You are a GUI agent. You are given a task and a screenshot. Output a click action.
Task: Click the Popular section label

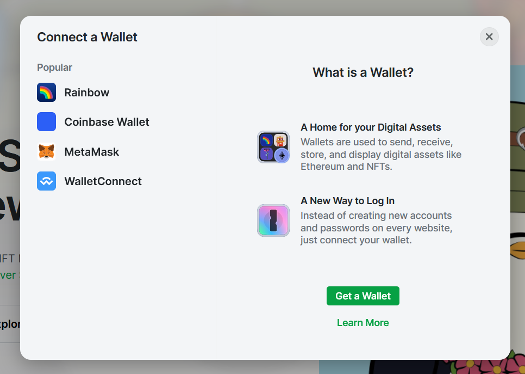pos(54,68)
